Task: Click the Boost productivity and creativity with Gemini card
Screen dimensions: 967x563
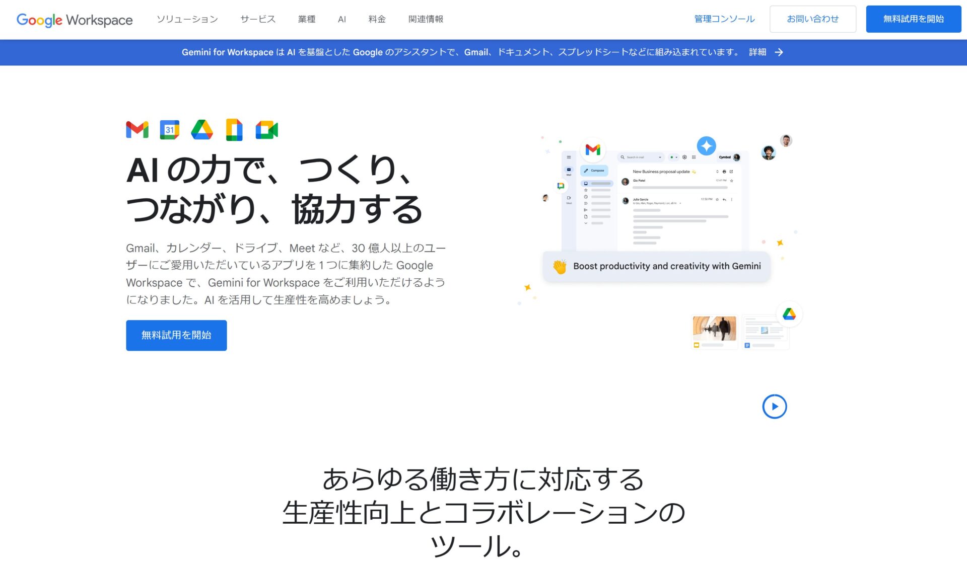Action: tap(656, 266)
